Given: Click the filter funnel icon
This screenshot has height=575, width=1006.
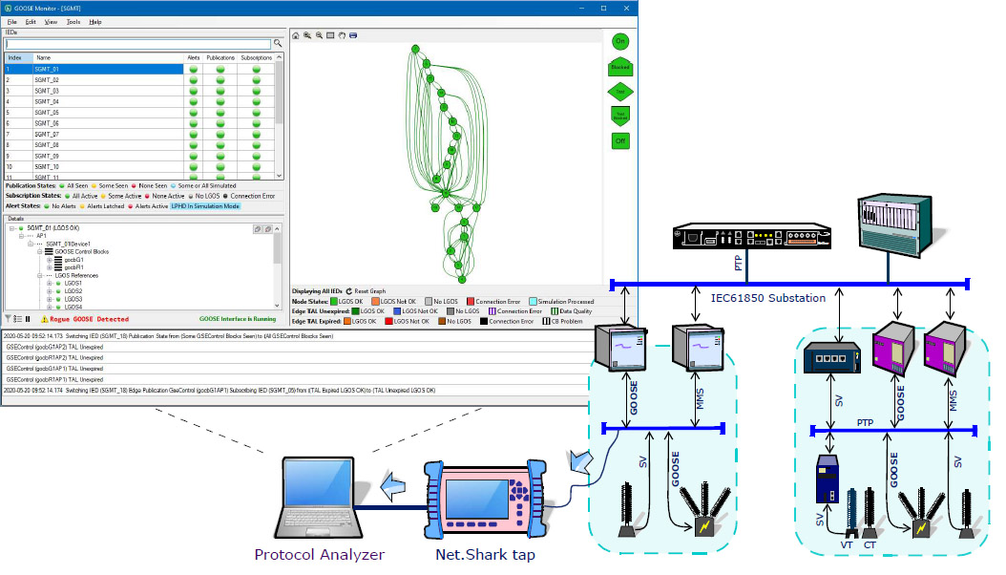Looking at the screenshot, I should pyautogui.click(x=9, y=319).
